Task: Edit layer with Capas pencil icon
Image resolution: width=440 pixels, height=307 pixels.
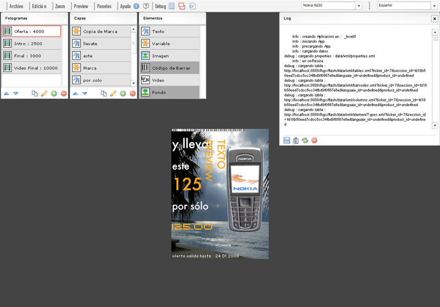Action: click(113, 94)
